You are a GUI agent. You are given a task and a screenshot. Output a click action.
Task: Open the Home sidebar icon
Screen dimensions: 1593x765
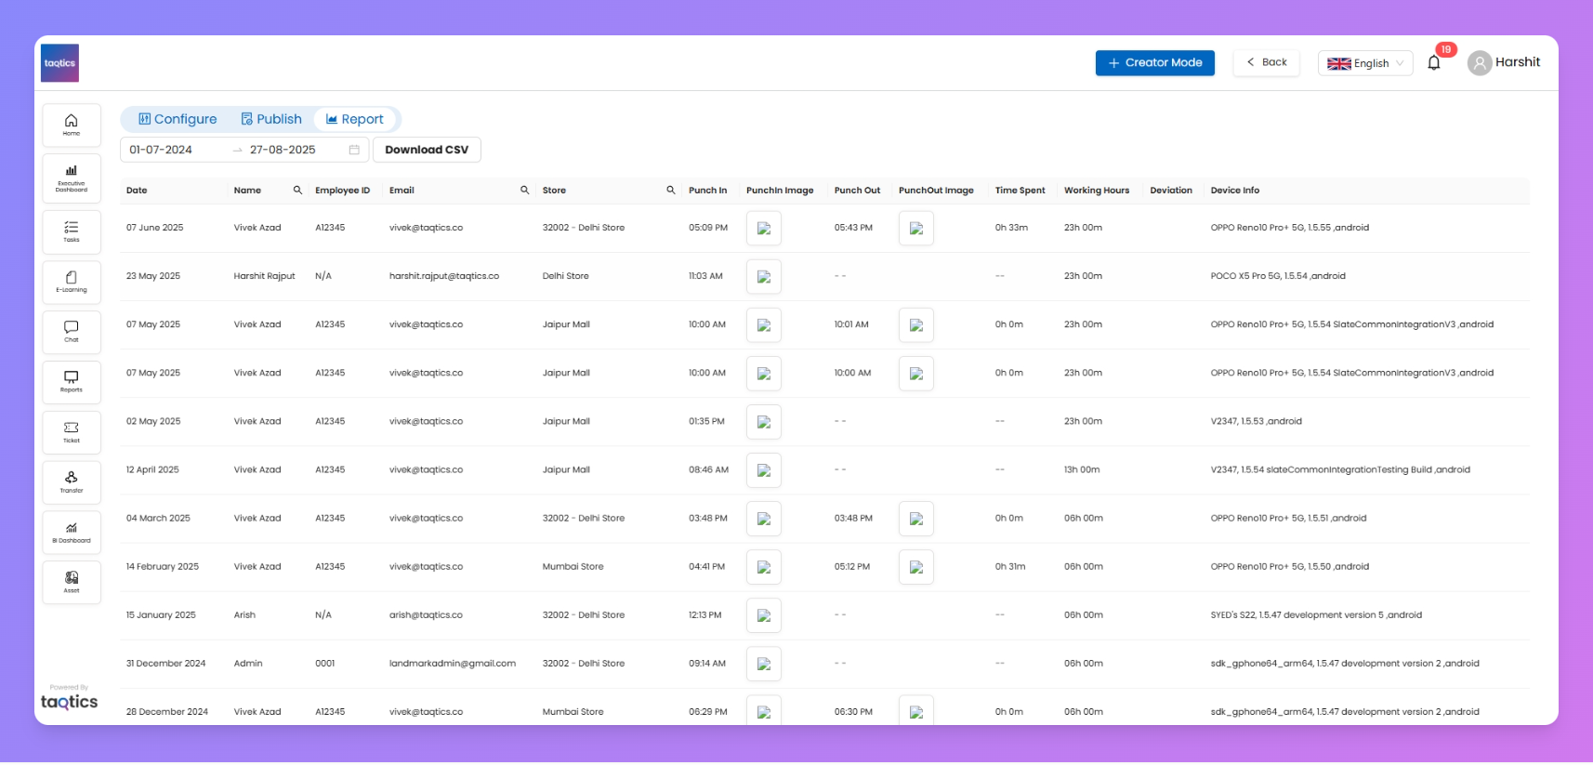coord(71,125)
